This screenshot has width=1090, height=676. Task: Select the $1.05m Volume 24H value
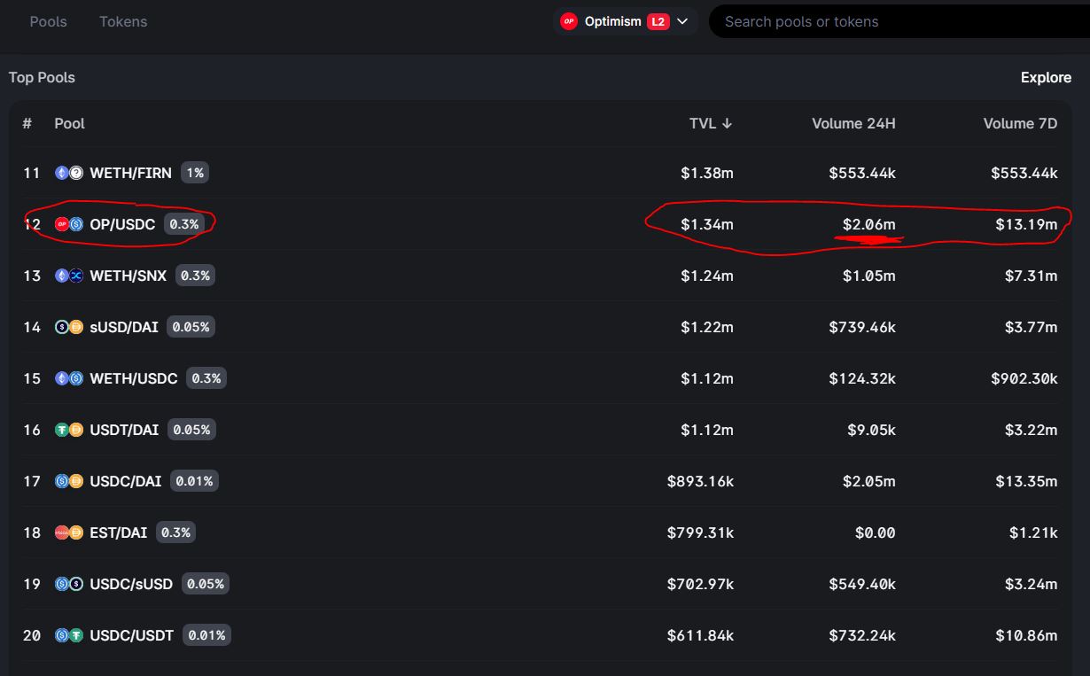tap(869, 276)
